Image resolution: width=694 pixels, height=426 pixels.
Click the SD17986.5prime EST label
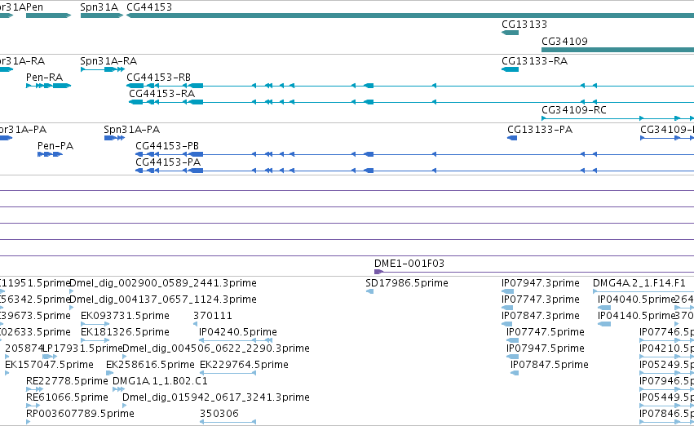point(407,283)
